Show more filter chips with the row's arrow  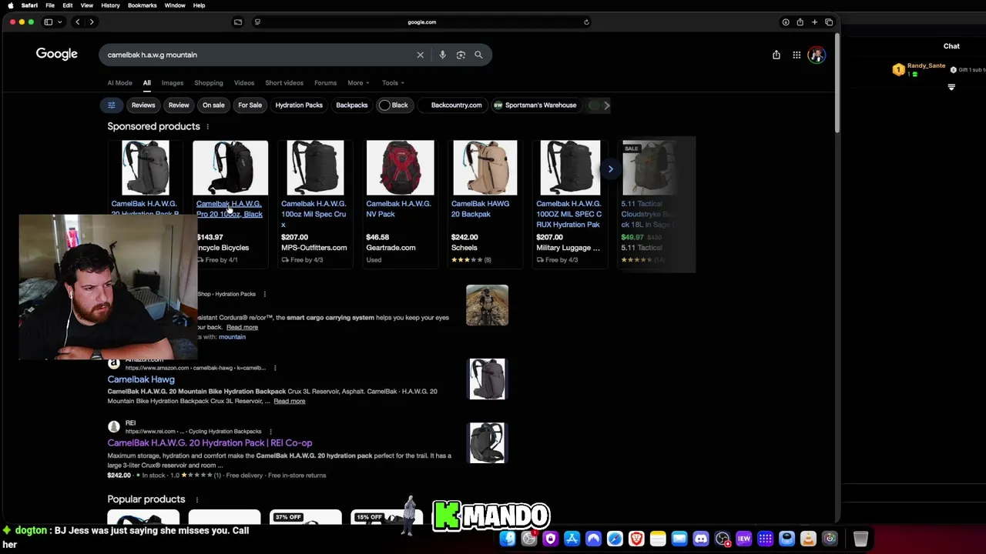[606, 105]
